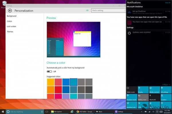Open Task View from the taskbar
Screen dimensions: 172x114
47,112
